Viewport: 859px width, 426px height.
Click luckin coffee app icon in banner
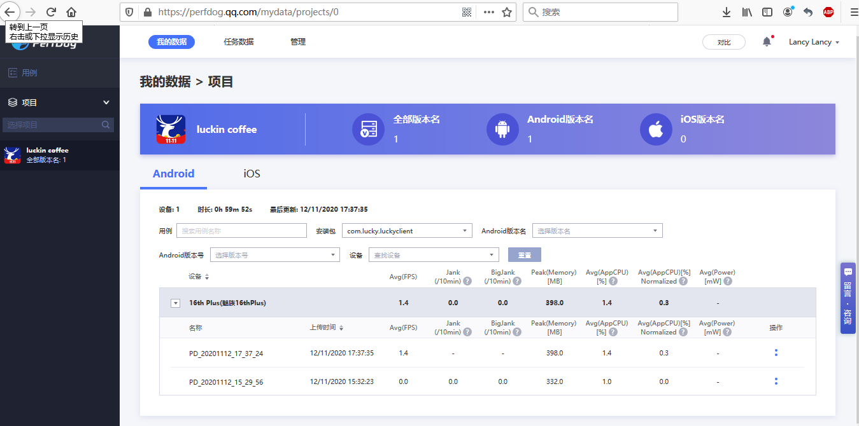pos(171,130)
